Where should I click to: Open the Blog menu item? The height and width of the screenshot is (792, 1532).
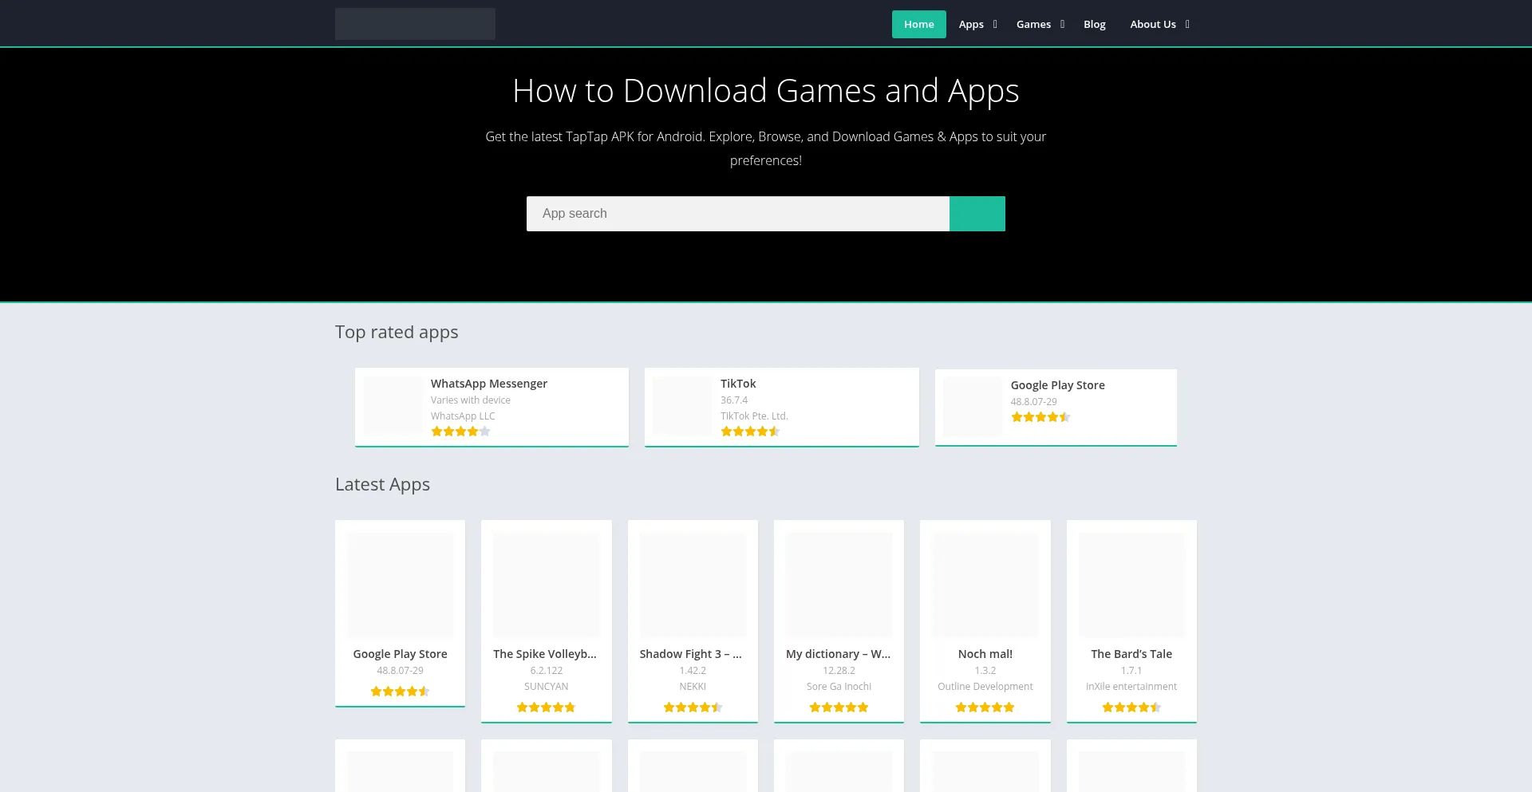tap(1094, 25)
